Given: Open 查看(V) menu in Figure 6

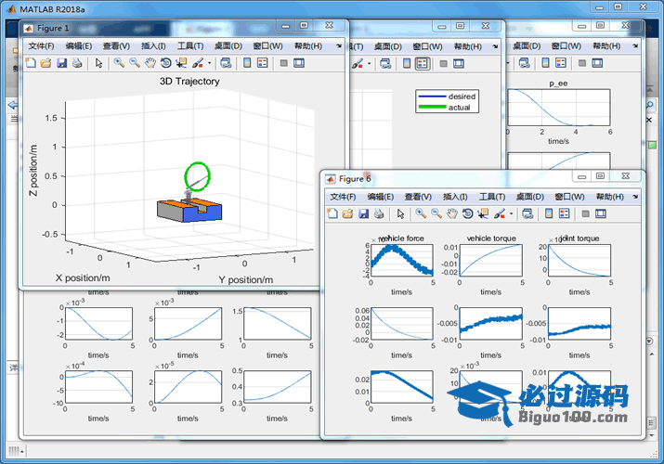Looking at the screenshot, I should pos(418,196).
